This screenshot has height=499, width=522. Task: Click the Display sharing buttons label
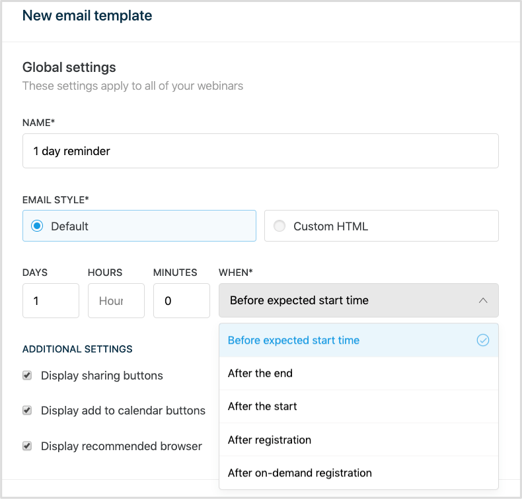point(102,376)
